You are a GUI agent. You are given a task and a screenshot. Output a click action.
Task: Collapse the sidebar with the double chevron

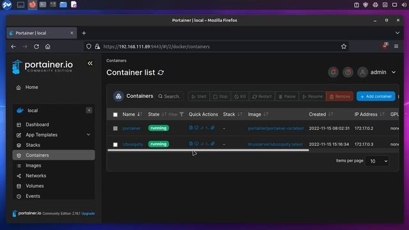90,63
